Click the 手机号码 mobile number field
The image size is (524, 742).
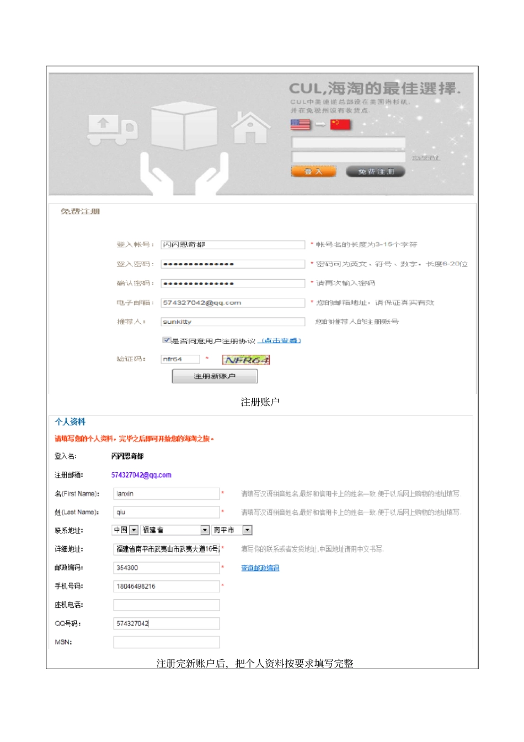[x=167, y=586]
